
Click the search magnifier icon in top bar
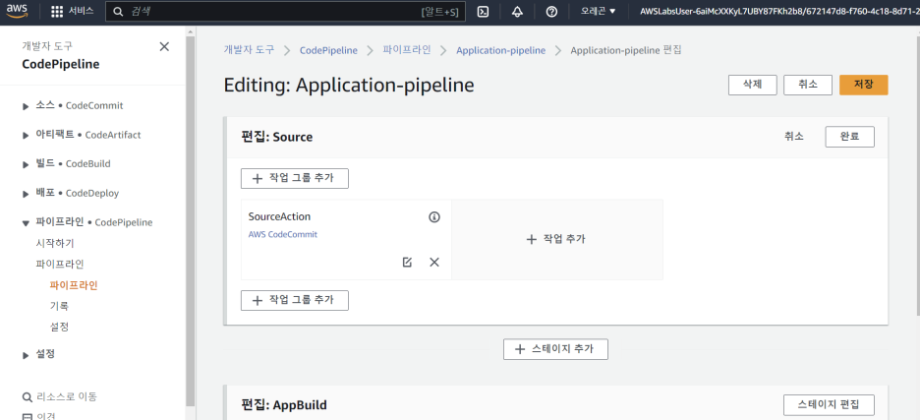pyautogui.click(x=118, y=12)
